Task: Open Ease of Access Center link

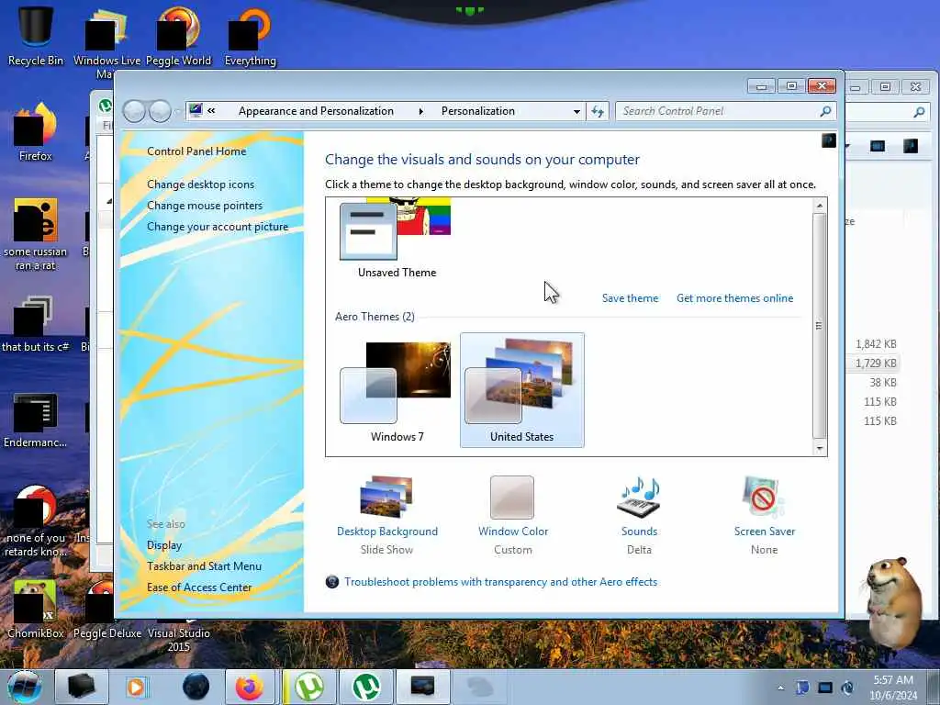Action: tap(199, 587)
